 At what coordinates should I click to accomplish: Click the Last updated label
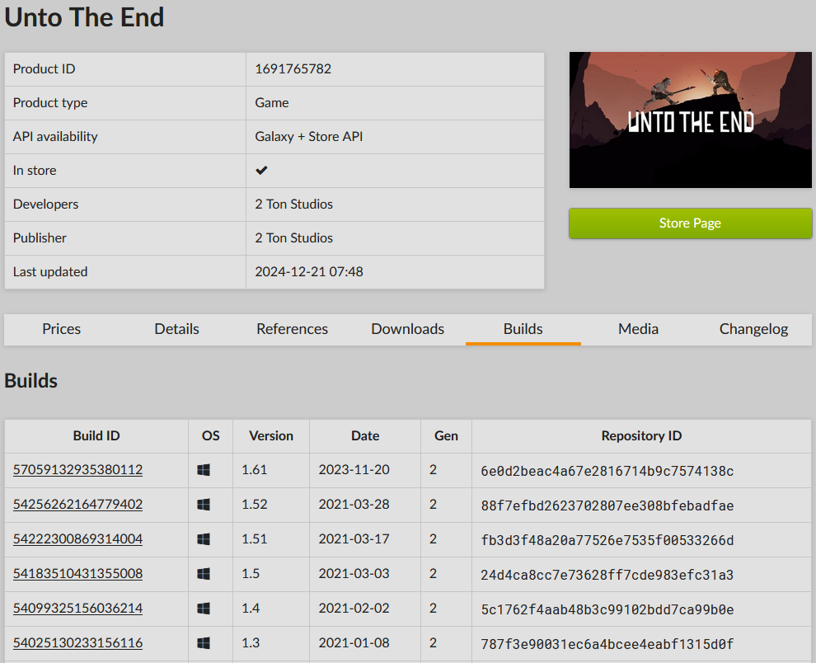[50, 272]
